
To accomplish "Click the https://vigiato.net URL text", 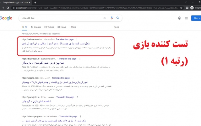I will point(30,78).
